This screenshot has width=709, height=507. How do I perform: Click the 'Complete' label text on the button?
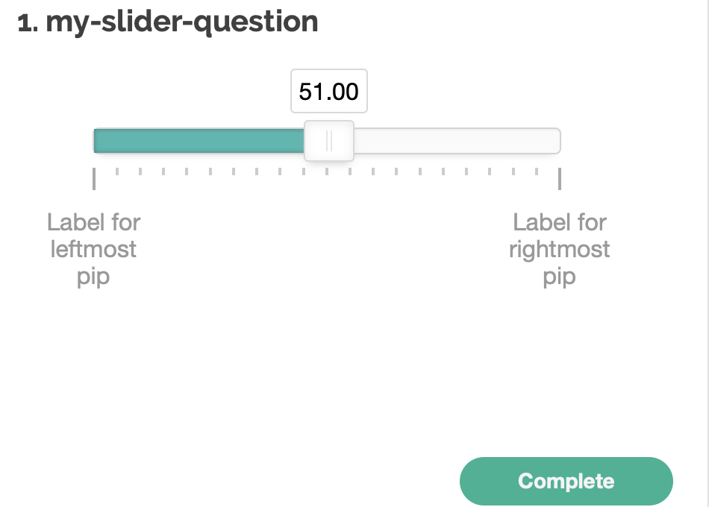coord(566,481)
